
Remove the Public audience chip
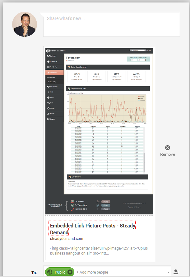point(70,272)
